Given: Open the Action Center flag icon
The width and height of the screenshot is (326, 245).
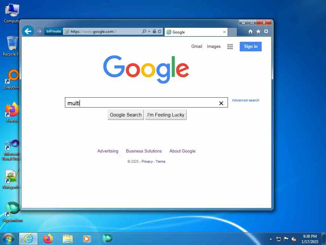Looking at the screenshot, I should [x=286, y=239].
